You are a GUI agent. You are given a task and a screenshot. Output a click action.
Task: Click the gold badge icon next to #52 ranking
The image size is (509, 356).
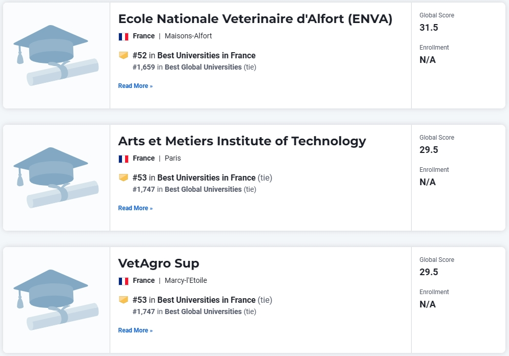124,55
